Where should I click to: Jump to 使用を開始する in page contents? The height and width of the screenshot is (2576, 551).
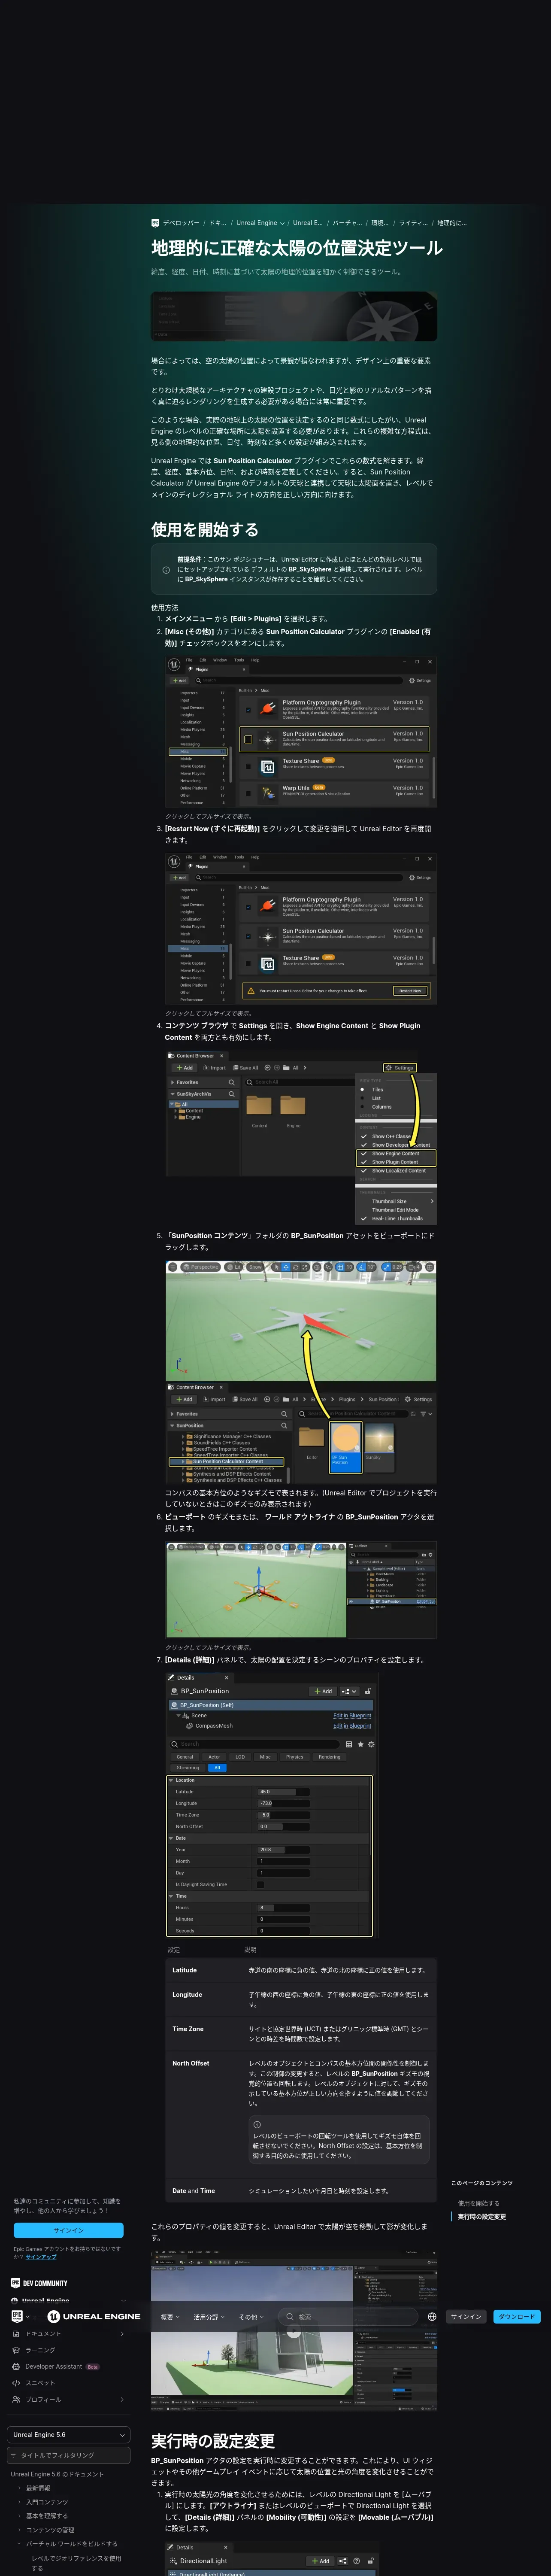click(478, 2203)
